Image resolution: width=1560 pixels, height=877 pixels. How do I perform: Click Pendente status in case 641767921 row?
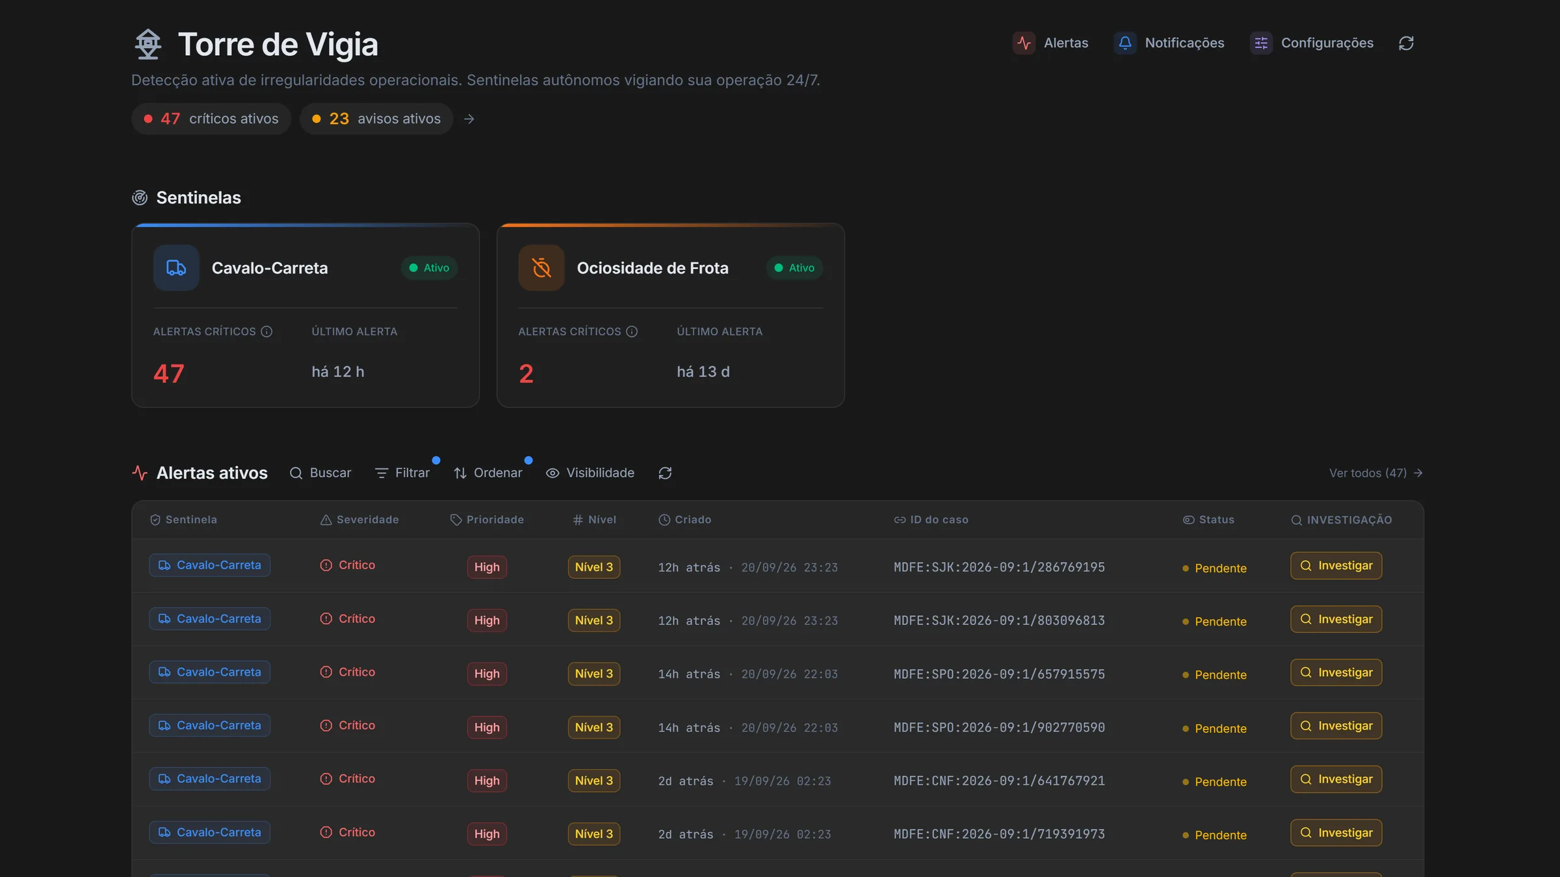[1214, 782]
